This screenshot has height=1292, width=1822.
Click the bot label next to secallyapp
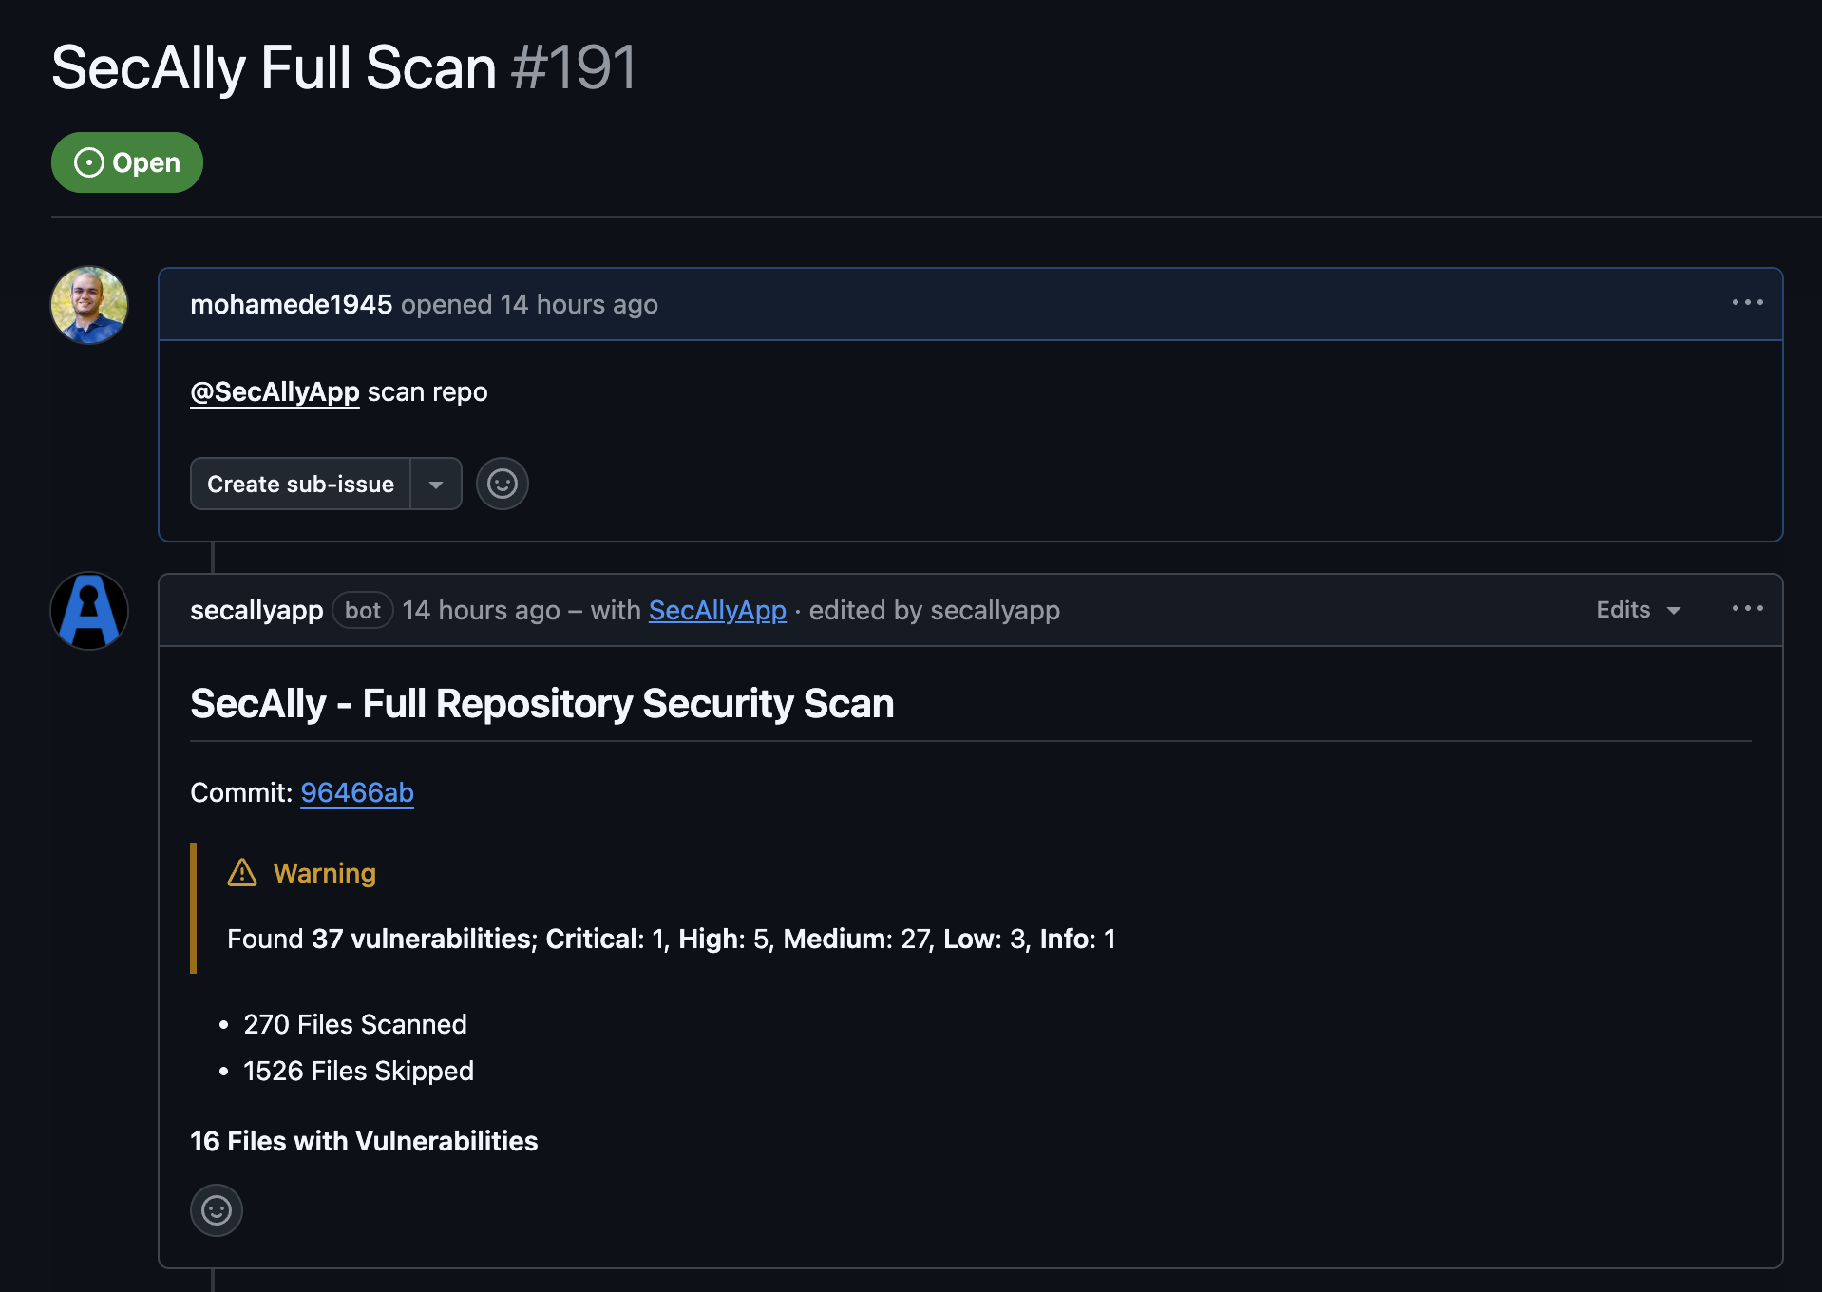[x=362, y=610]
